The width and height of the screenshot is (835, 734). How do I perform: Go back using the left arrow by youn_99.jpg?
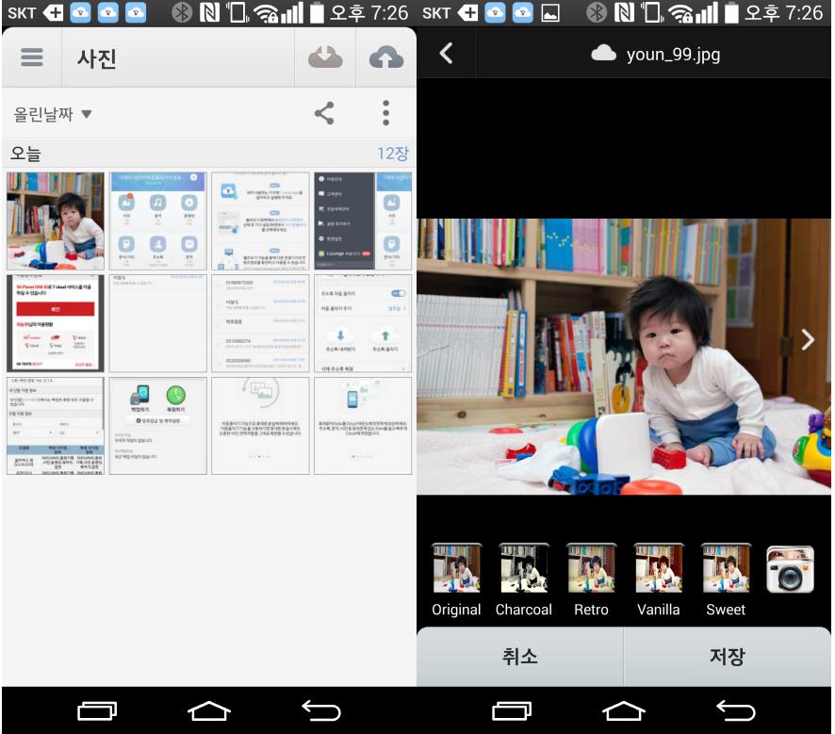(x=447, y=54)
